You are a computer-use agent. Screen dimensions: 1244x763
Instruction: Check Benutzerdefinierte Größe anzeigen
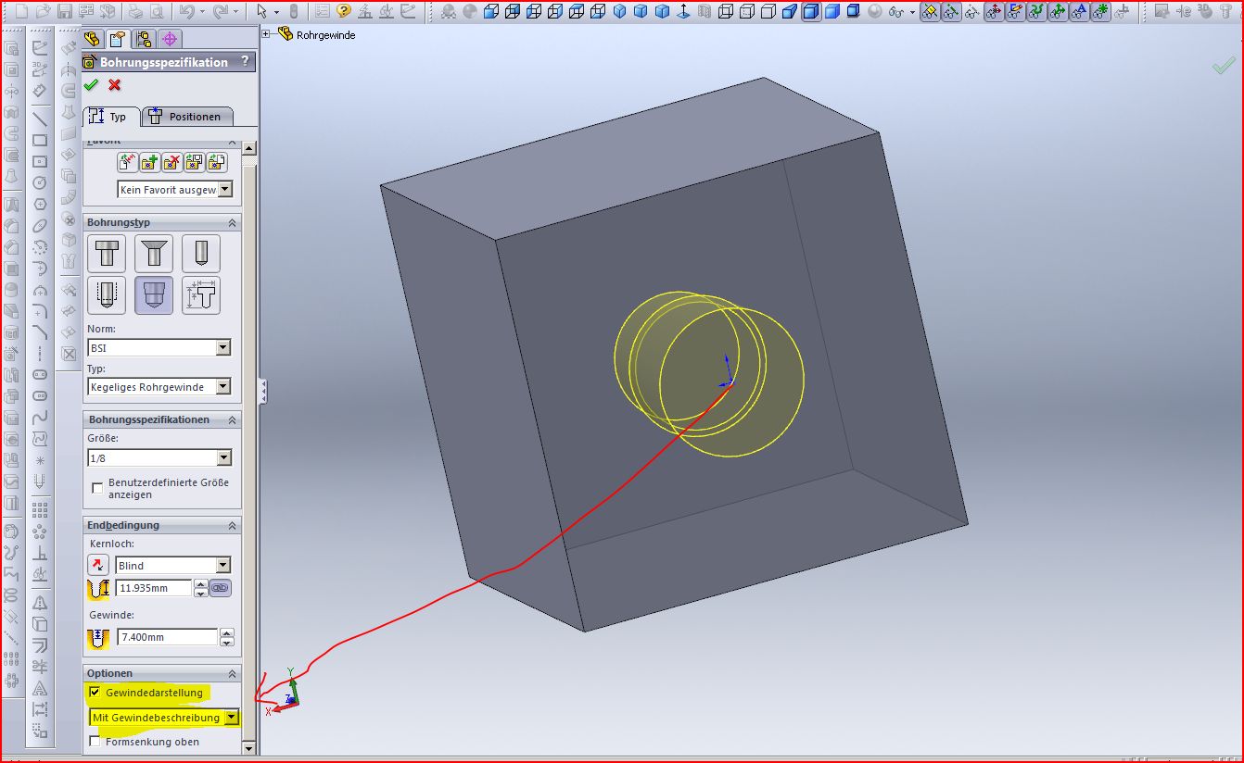click(x=97, y=487)
